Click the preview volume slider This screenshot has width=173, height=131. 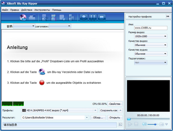pos(153,125)
